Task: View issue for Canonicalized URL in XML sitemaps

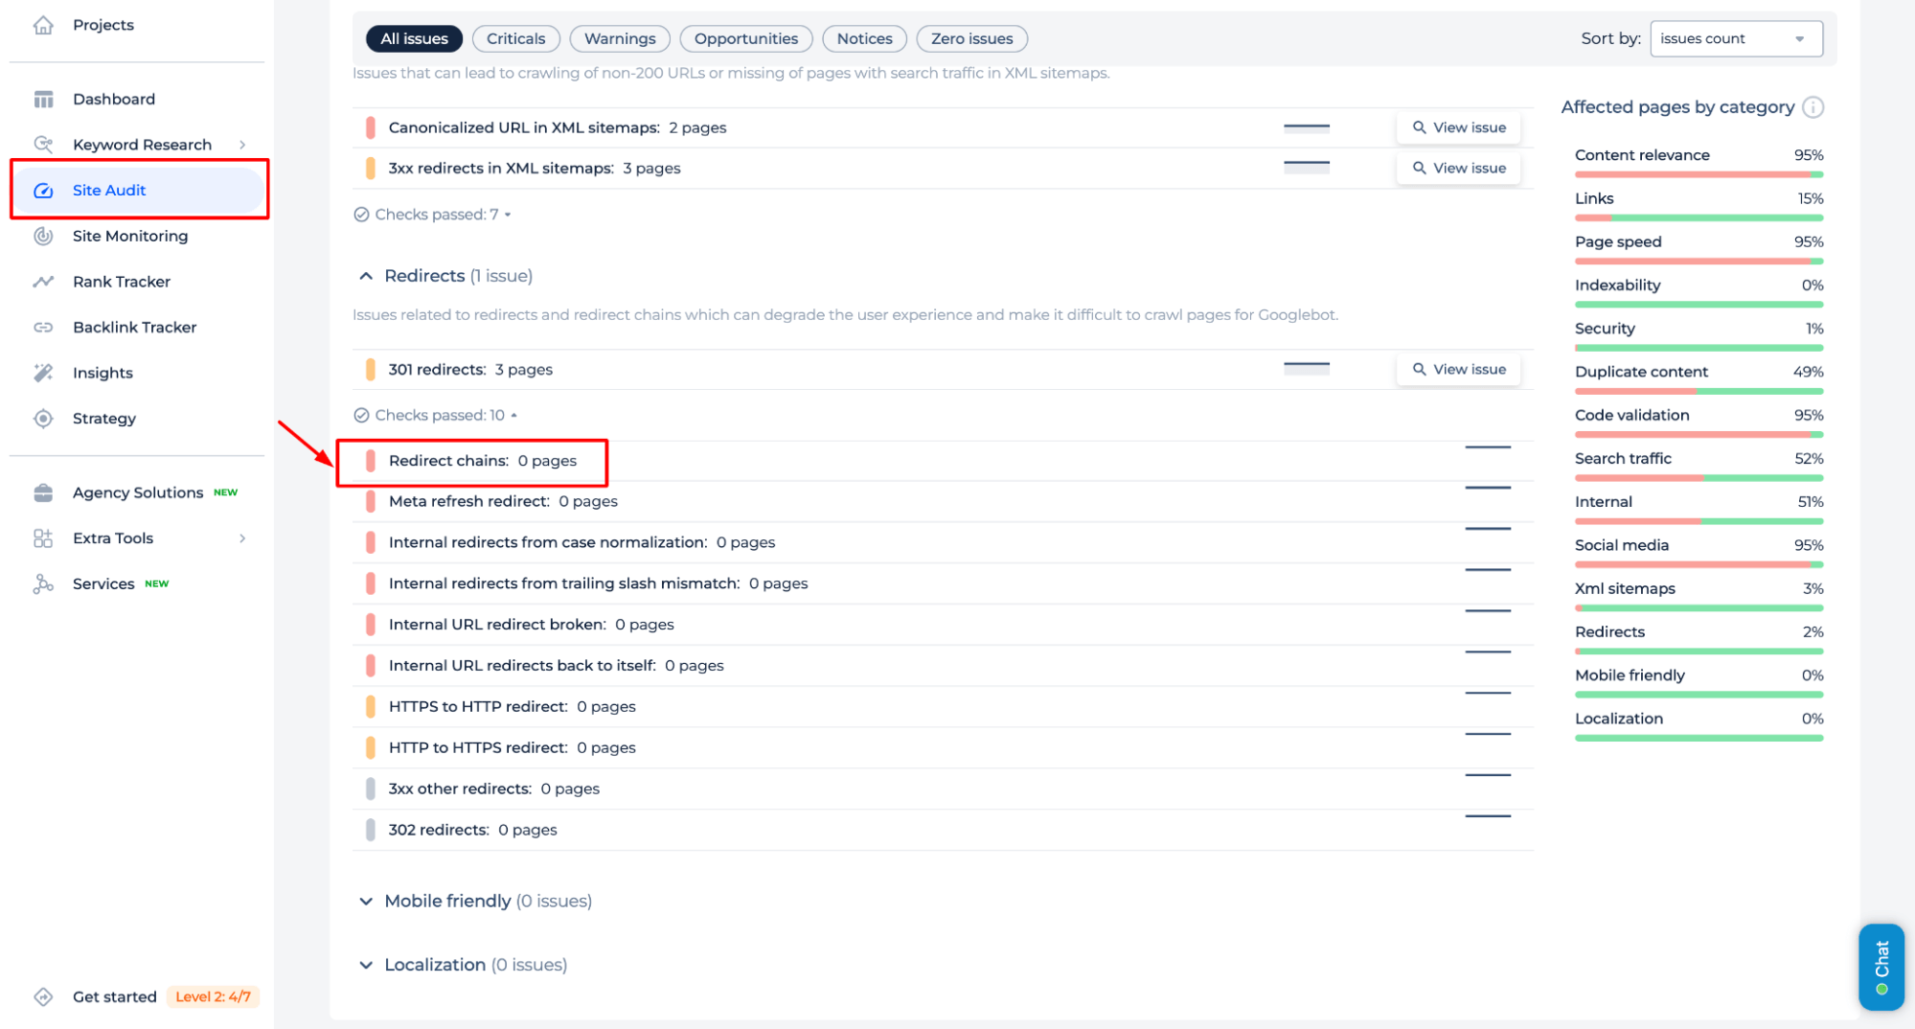Action: tap(1458, 127)
